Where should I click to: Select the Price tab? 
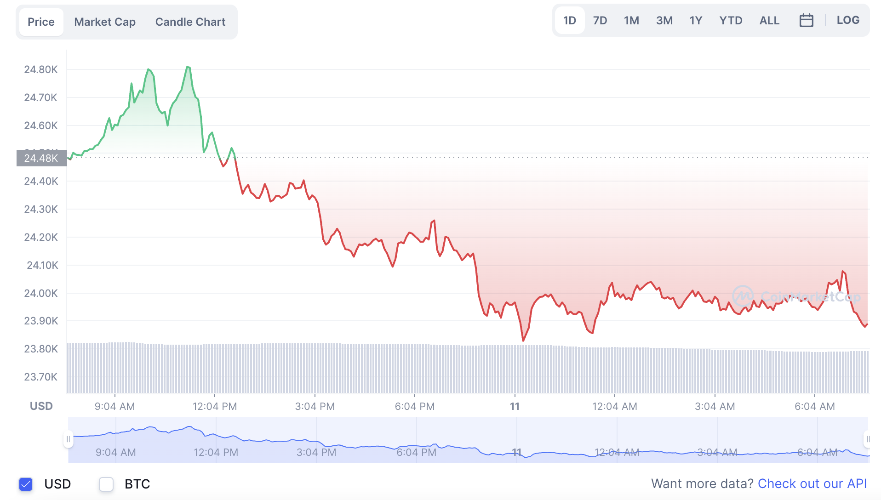(41, 22)
